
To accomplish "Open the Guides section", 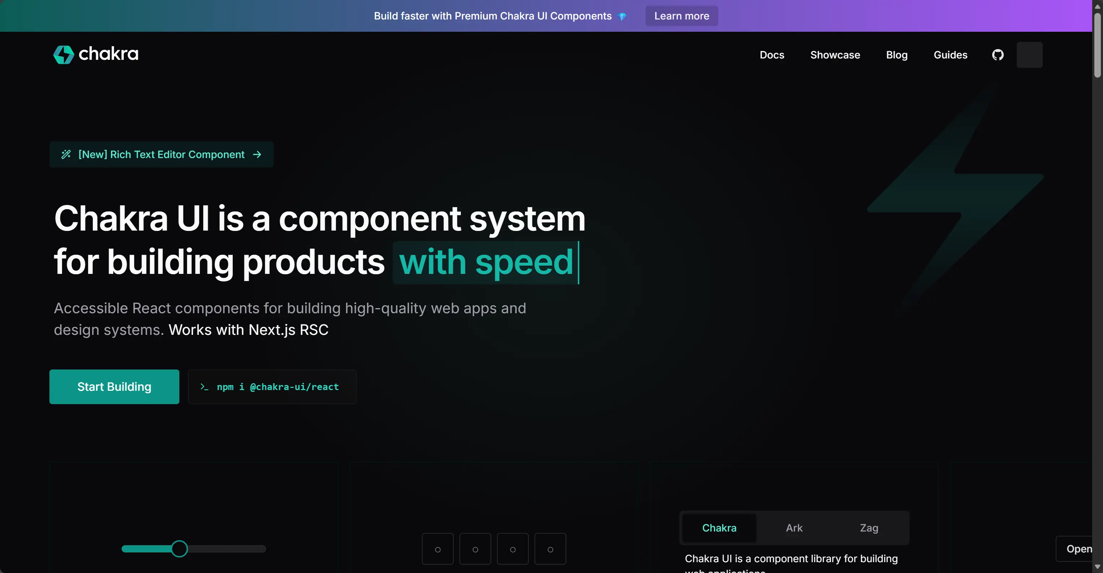I will pyautogui.click(x=950, y=54).
